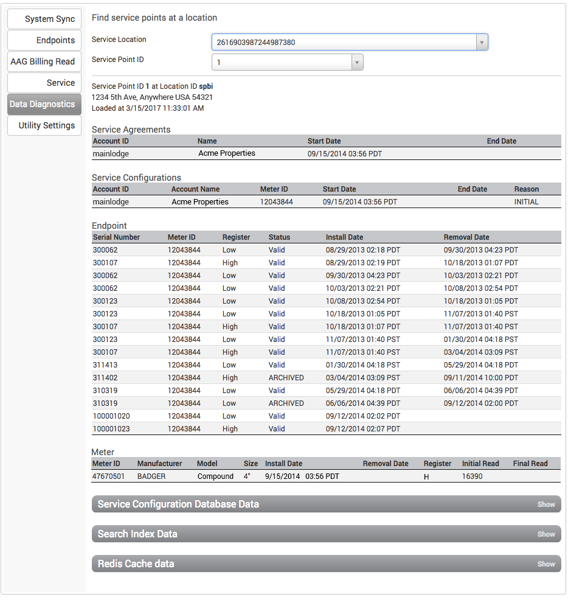
Task: Show Service Configuration Database Data
Action: coord(545,504)
